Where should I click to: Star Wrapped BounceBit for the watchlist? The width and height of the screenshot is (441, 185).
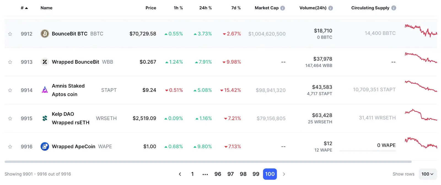click(x=10, y=62)
